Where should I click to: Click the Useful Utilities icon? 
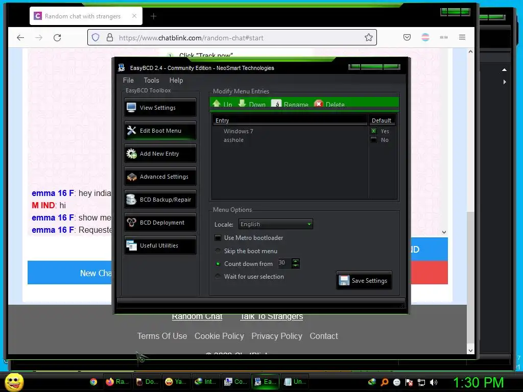[131, 246]
